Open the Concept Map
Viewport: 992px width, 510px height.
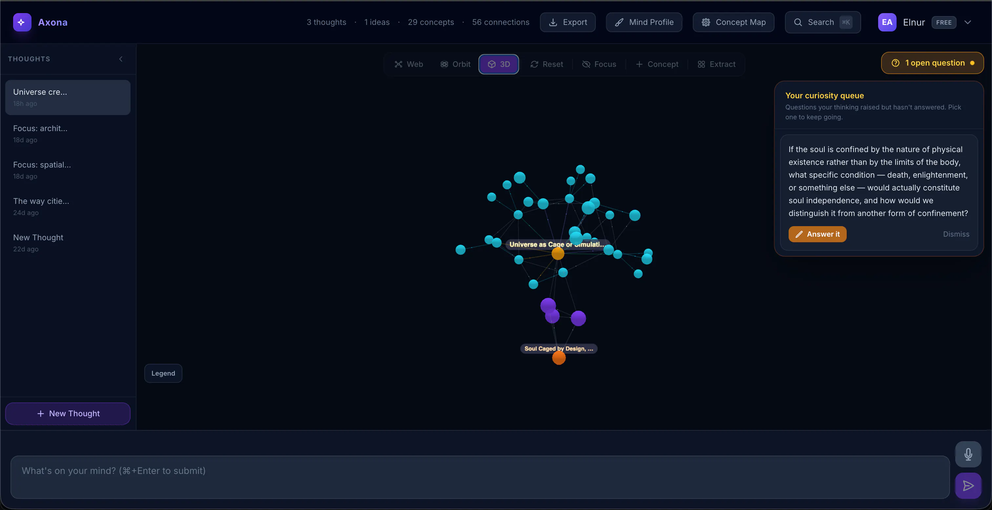tap(733, 22)
